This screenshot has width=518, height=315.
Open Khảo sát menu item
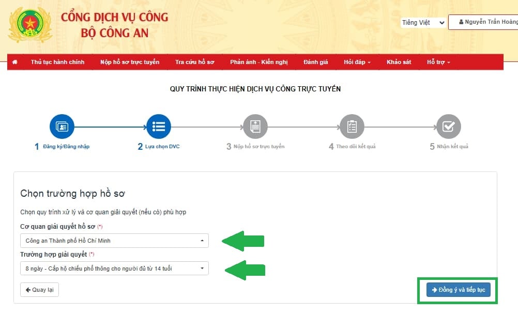(399, 62)
